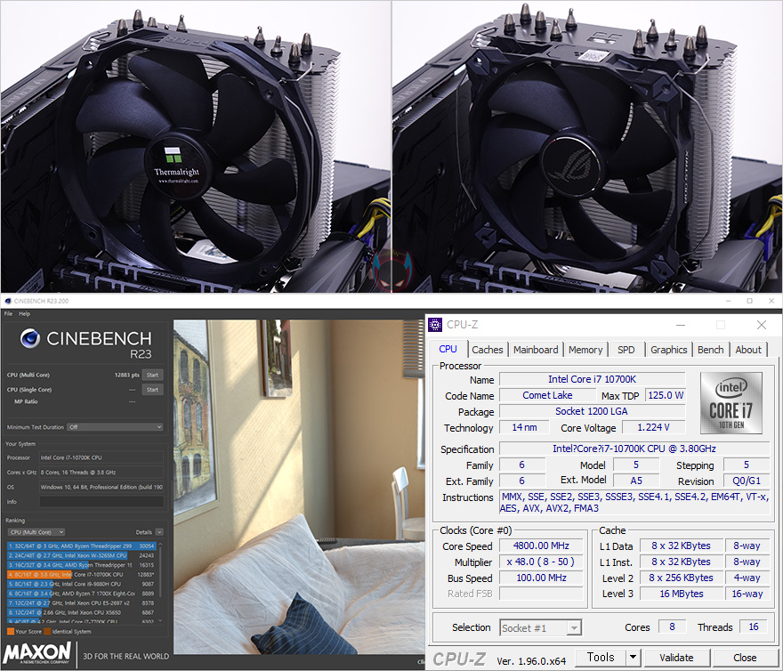
Task: Select the AMD Ryzen Threadripper 30054 ranking row
Action: [x=81, y=546]
